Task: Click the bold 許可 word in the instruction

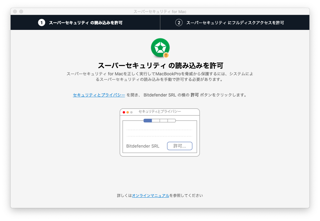Action: pos(195,95)
